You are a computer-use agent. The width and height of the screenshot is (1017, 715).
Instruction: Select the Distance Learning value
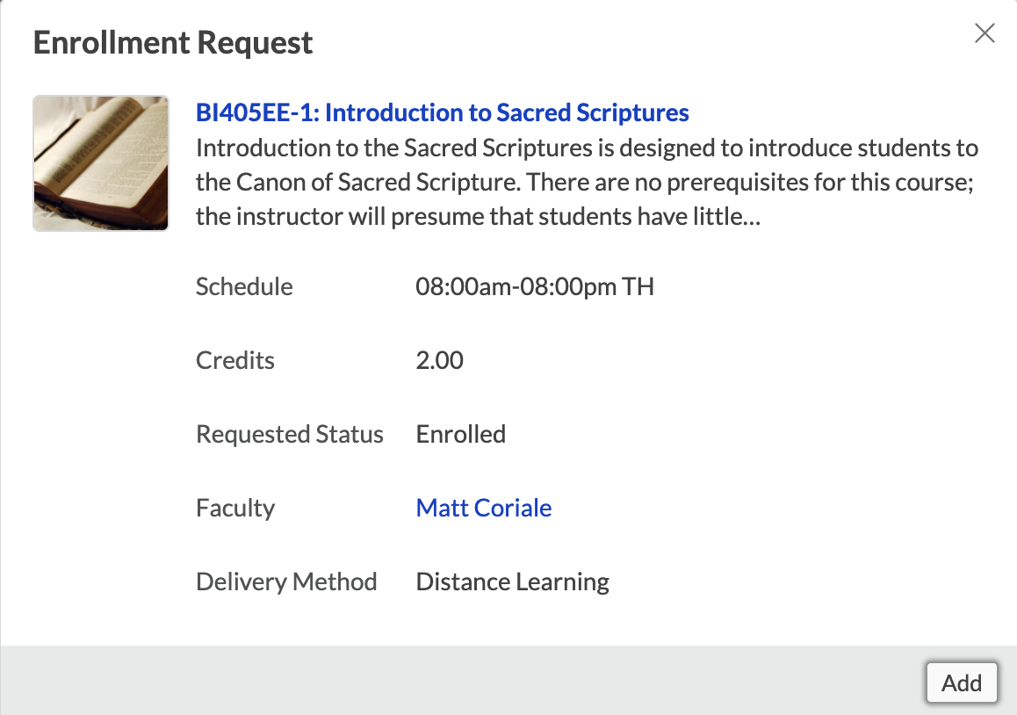(x=512, y=581)
